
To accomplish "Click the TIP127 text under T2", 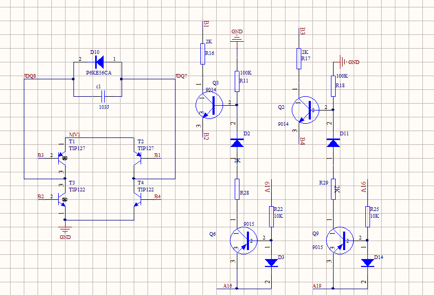I will 145,149.
